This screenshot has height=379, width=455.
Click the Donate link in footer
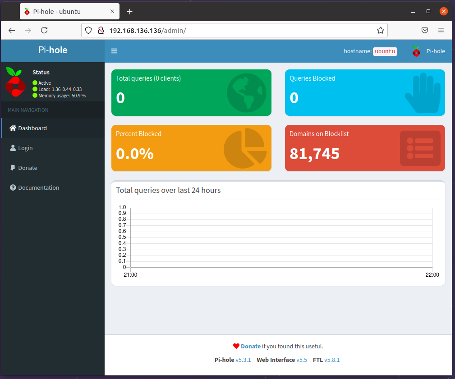coord(251,346)
